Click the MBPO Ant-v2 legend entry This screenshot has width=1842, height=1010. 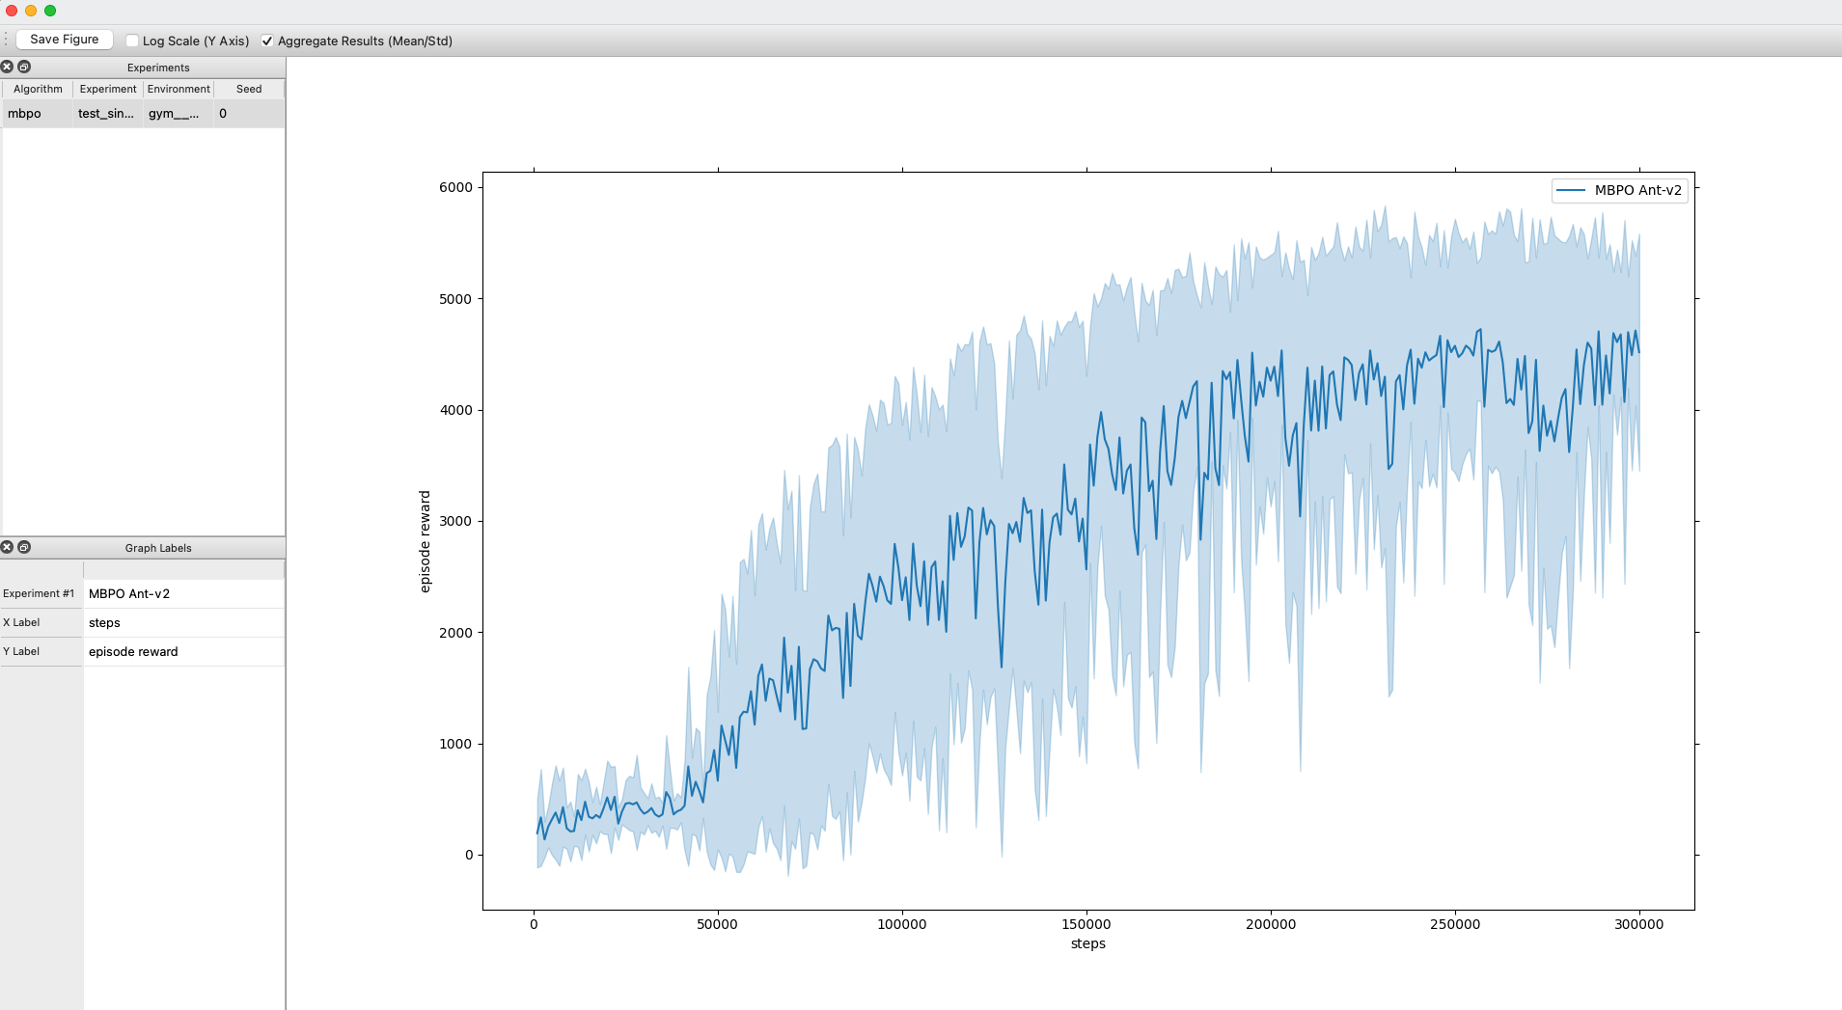pyautogui.click(x=1637, y=190)
